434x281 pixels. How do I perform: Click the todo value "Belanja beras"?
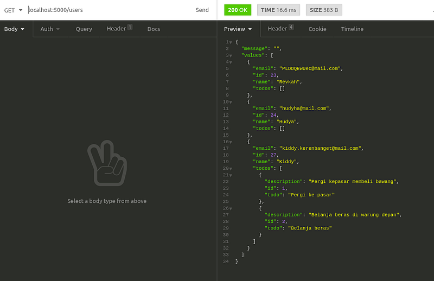[310, 228]
